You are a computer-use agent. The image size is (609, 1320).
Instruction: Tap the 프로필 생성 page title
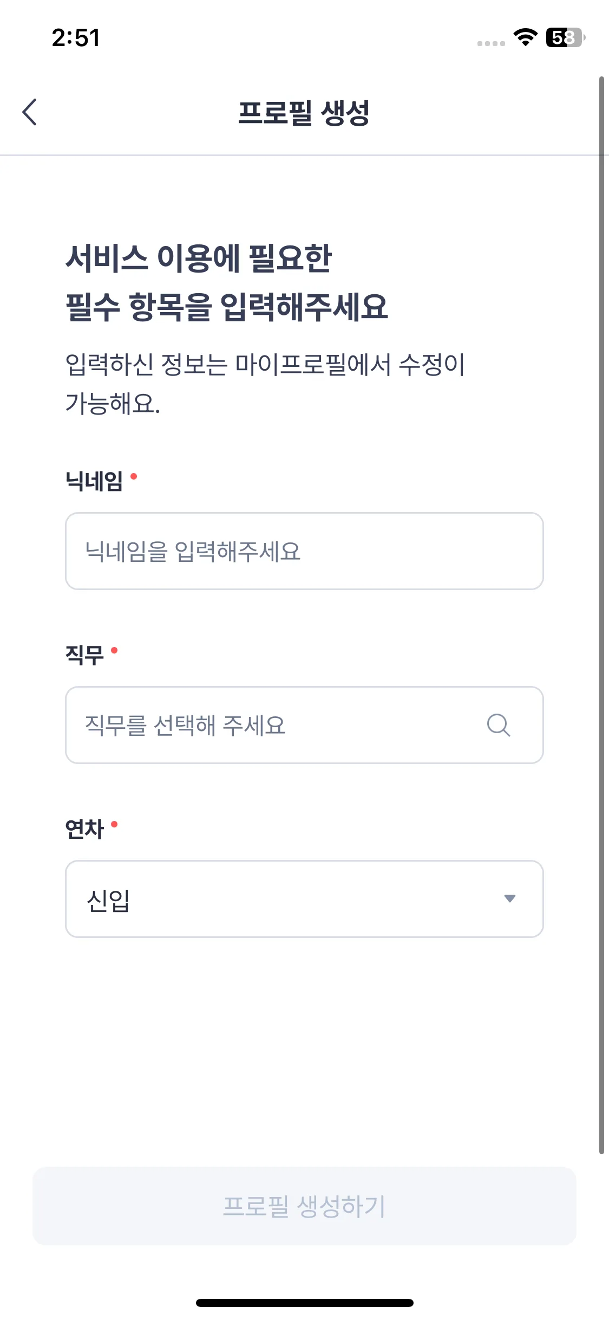(304, 113)
